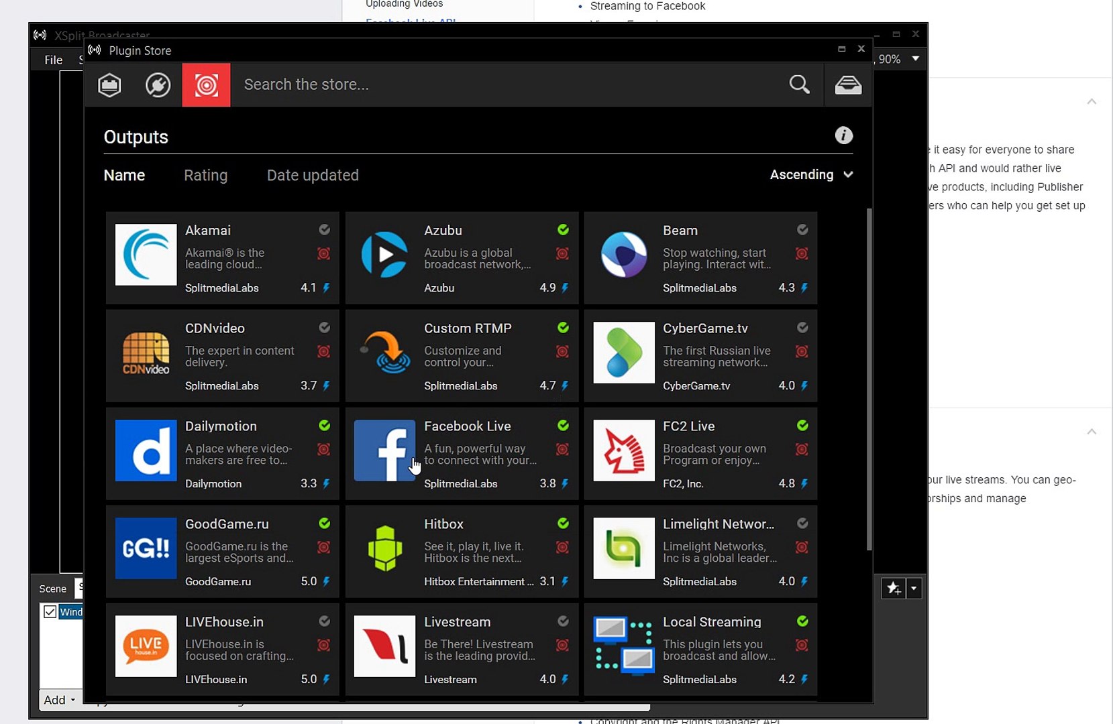Image resolution: width=1113 pixels, height=724 pixels.
Task: Open the Akamai plugin logo
Action: tap(146, 255)
